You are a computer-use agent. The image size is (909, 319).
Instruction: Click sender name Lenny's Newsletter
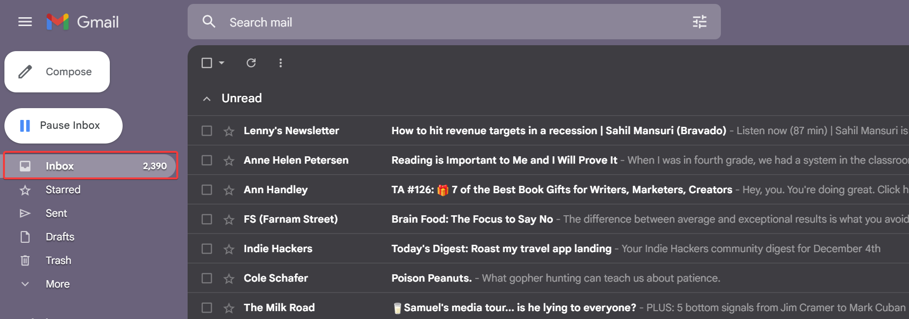[x=292, y=131]
